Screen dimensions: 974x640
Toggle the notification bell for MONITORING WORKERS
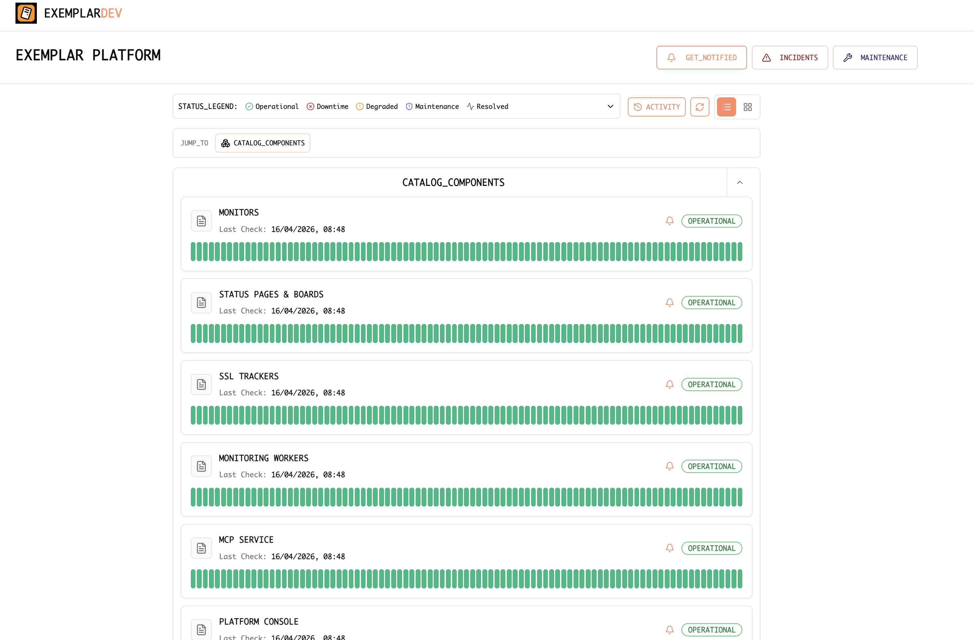pos(670,466)
